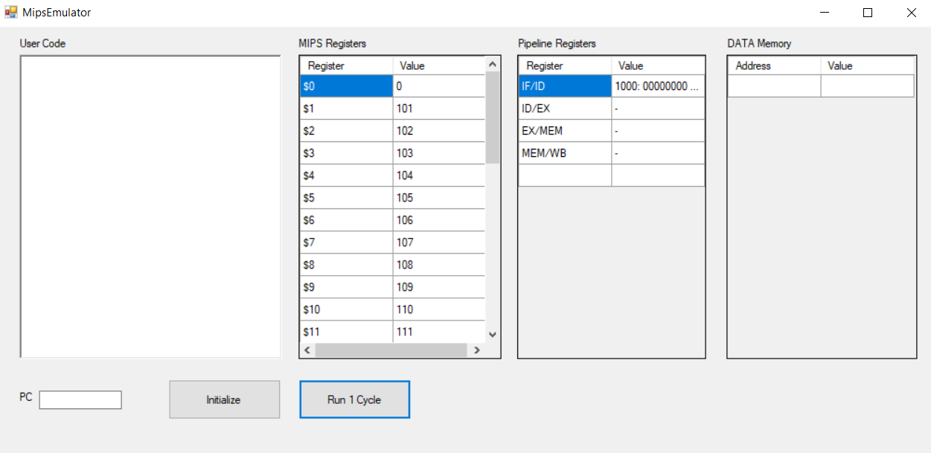Select the IF/ID pipeline register row
The image size is (931, 453).
coord(564,86)
